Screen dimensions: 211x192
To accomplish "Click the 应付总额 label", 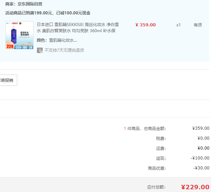I will click(156, 187).
